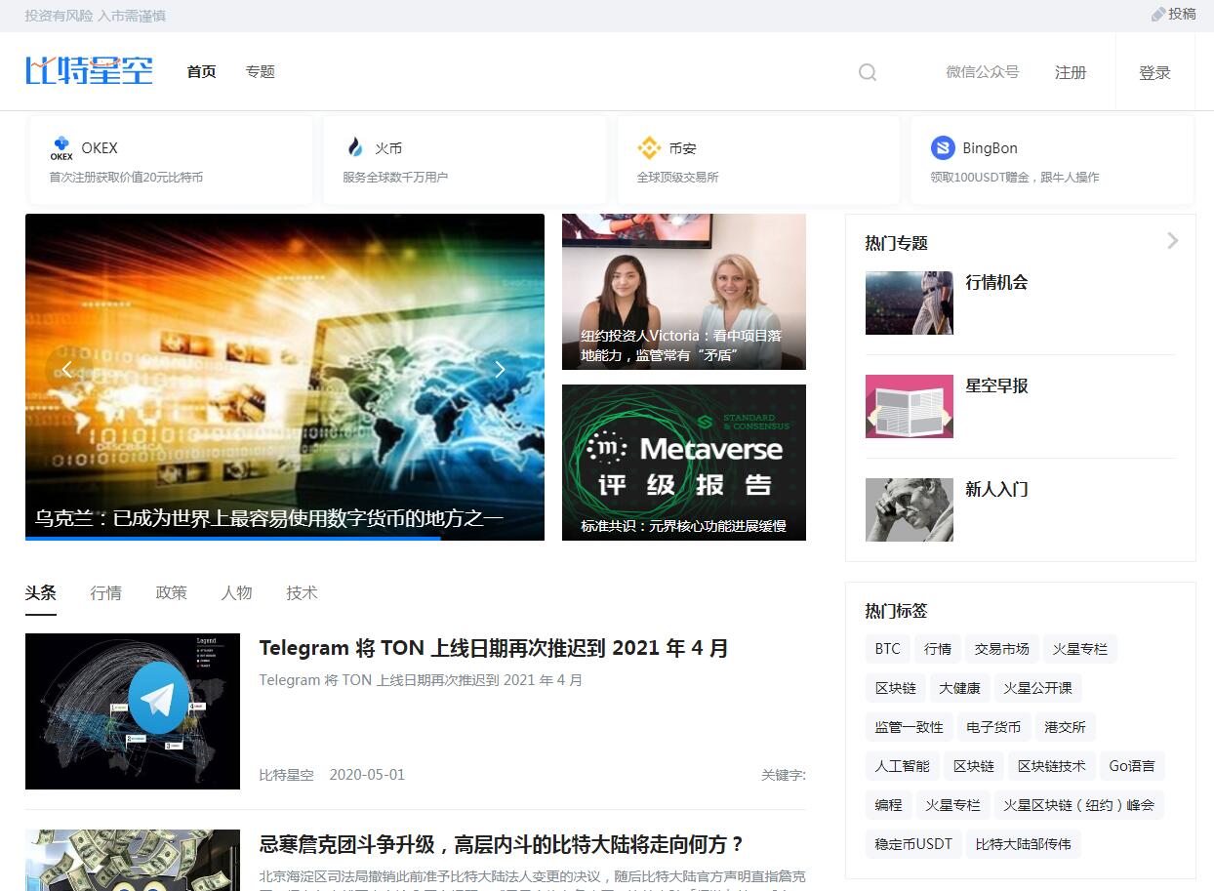The height and width of the screenshot is (891, 1214).
Task: Select the 编程 tag
Action: [x=889, y=805]
